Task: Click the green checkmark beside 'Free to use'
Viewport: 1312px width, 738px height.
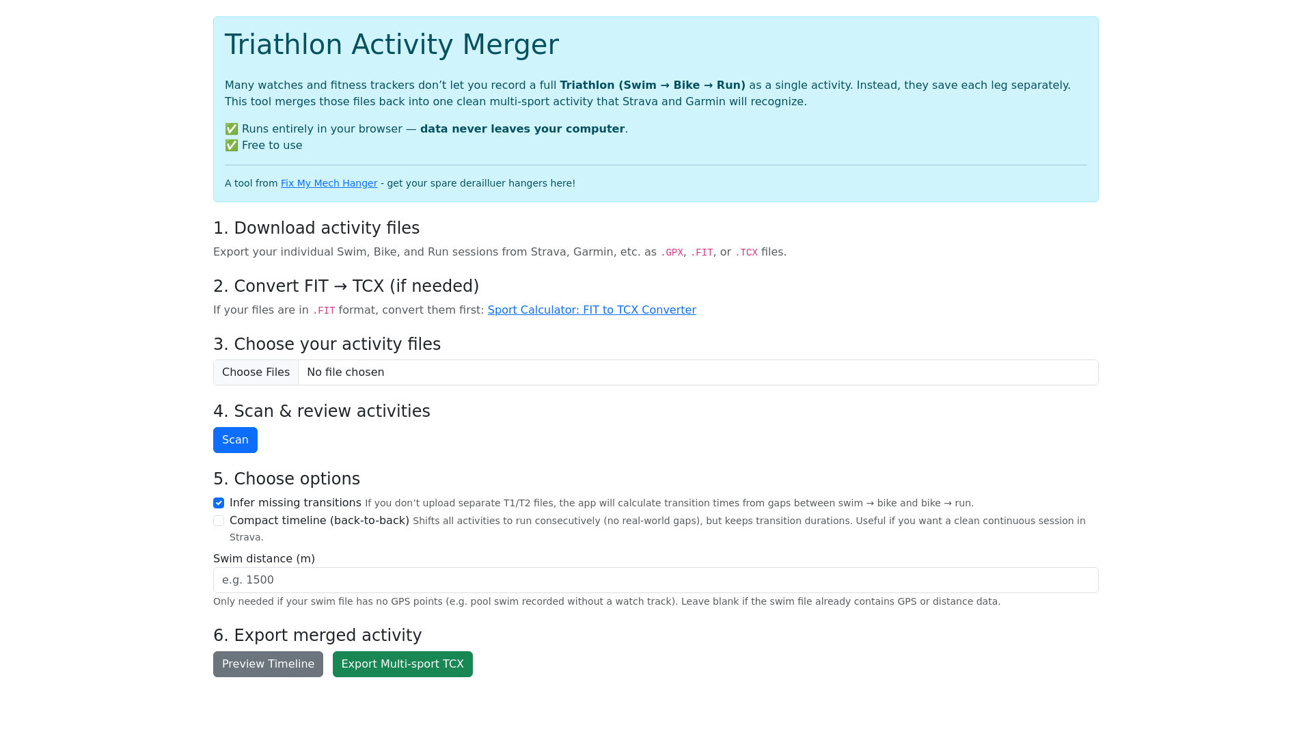Action: [x=232, y=146]
